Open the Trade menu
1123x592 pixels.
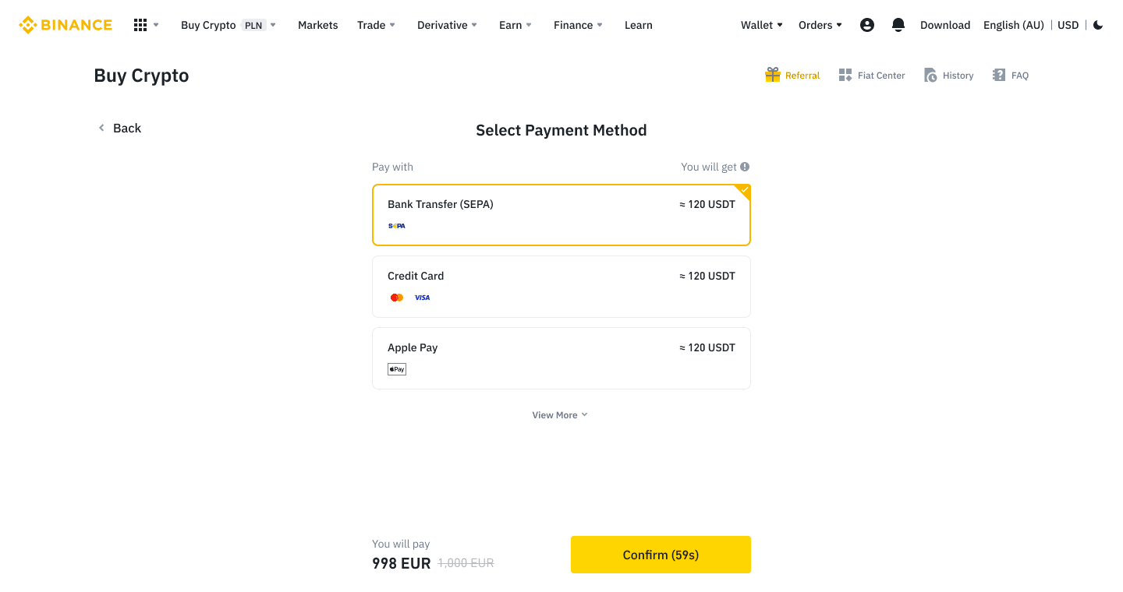point(376,25)
